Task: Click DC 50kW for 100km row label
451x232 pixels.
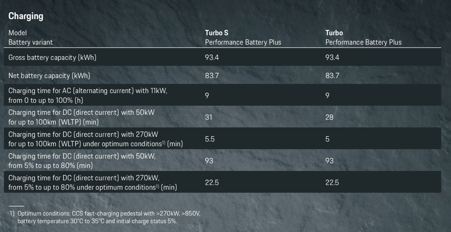Action: [81, 117]
